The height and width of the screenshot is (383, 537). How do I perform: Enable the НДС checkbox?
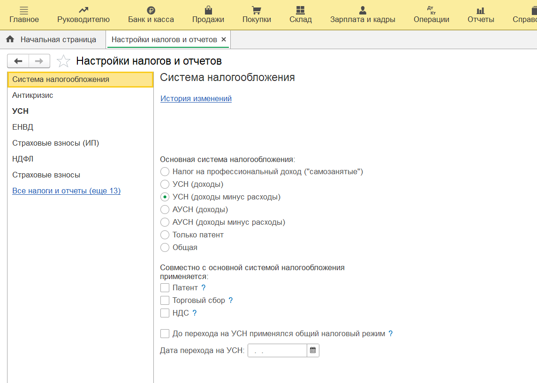pos(165,313)
